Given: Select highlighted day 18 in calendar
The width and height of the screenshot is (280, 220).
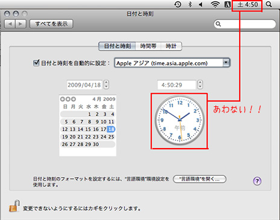Looking at the screenshot, I should pyautogui.click(x=111, y=129).
